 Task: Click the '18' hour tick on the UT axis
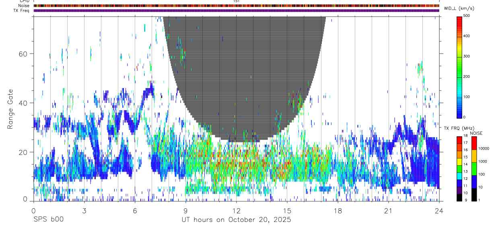tap(338, 211)
